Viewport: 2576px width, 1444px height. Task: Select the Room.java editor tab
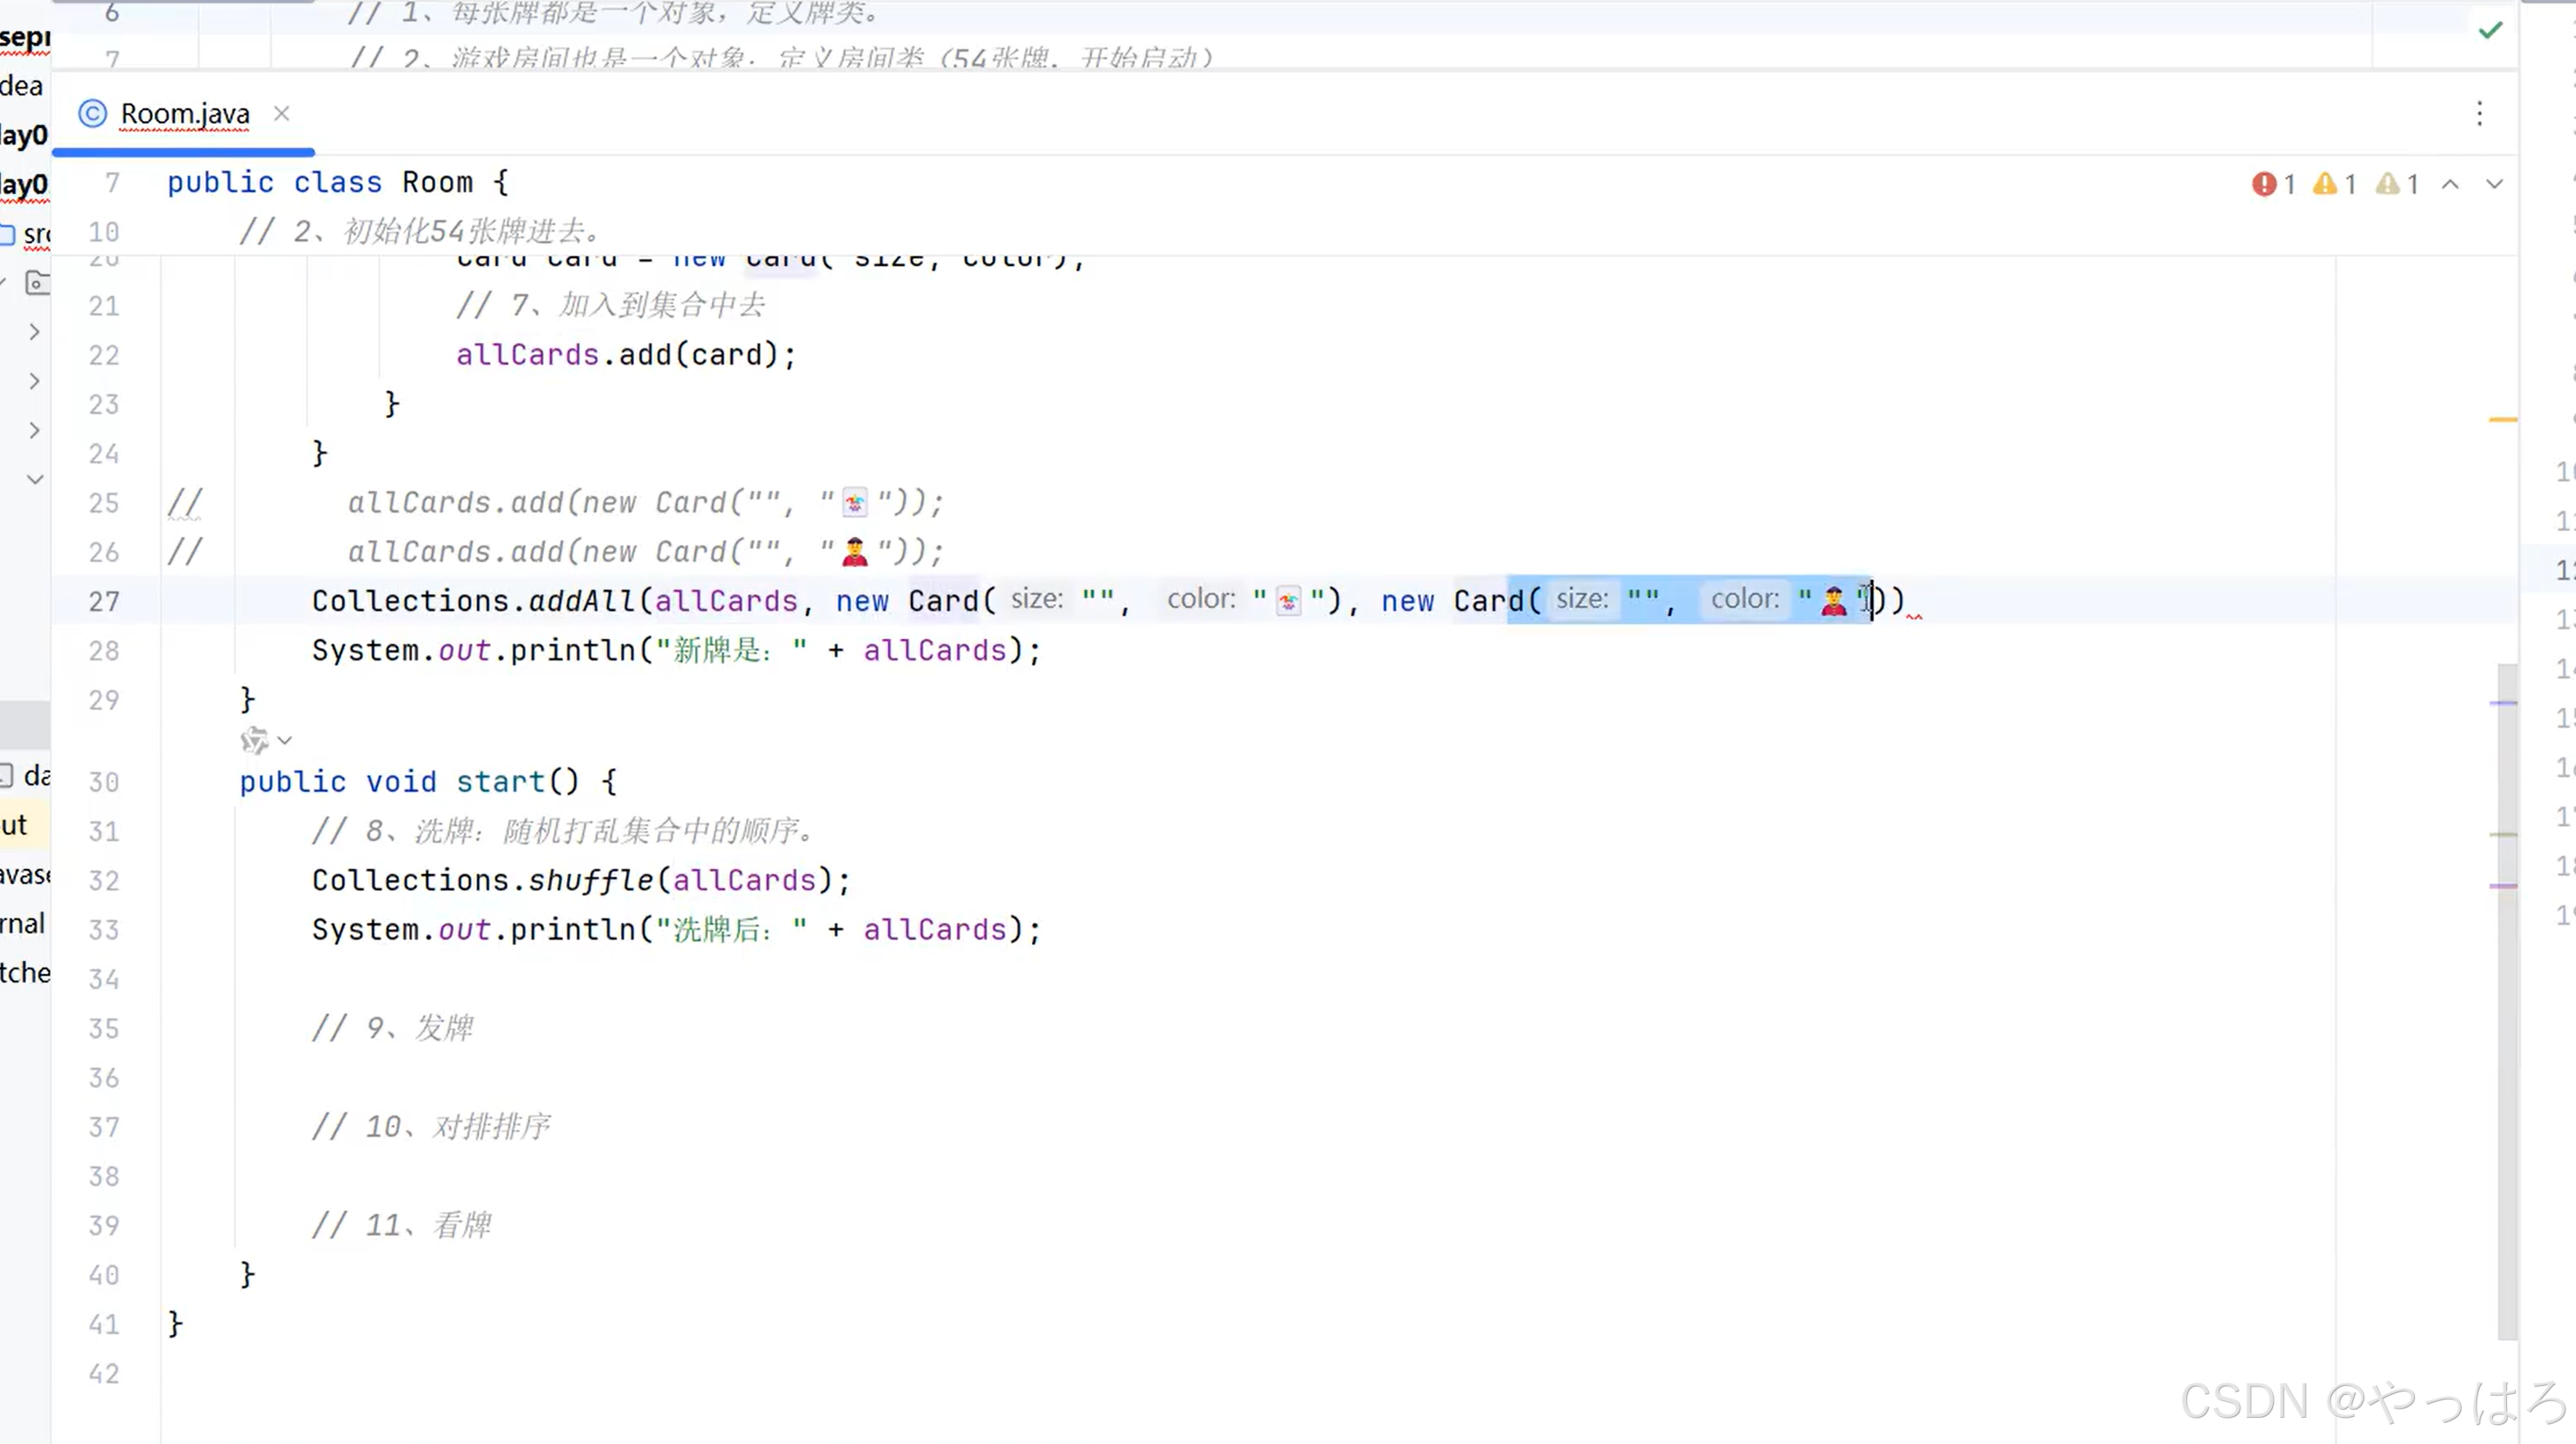[x=185, y=114]
